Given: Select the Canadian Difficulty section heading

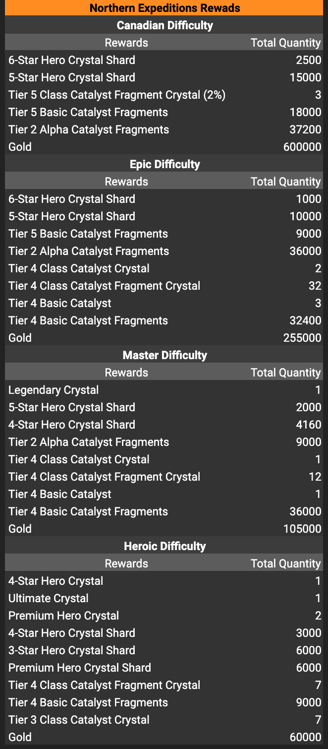Looking at the screenshot, I should 164,25.
